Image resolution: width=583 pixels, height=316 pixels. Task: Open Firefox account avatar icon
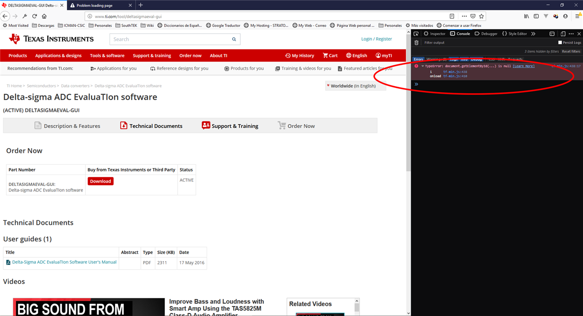[565, 16]
